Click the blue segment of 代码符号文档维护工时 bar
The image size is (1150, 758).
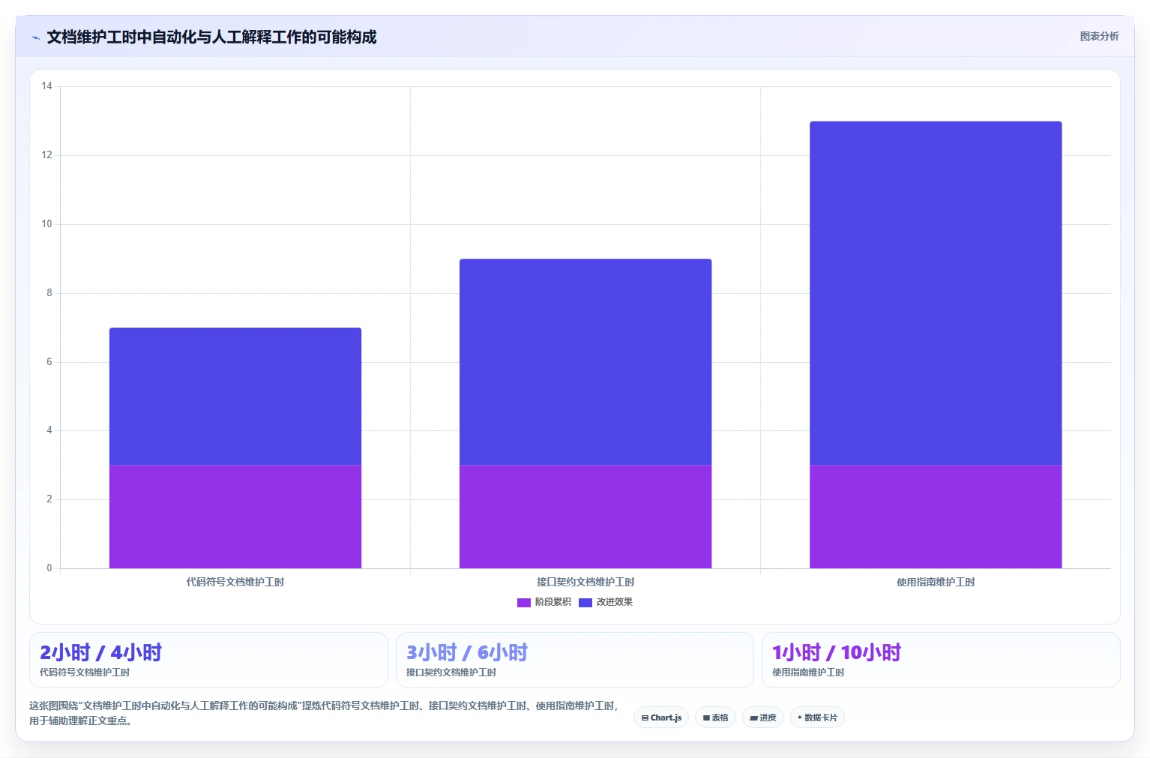[235, 396]
